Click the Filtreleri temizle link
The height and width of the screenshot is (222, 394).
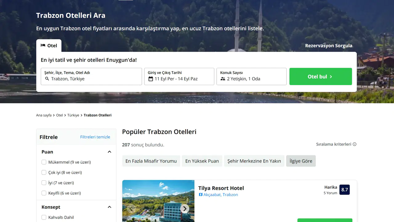[95, 137]
